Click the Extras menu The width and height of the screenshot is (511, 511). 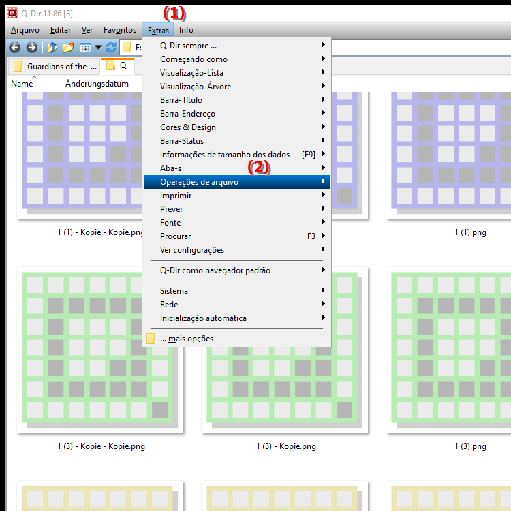click(158, 30)
